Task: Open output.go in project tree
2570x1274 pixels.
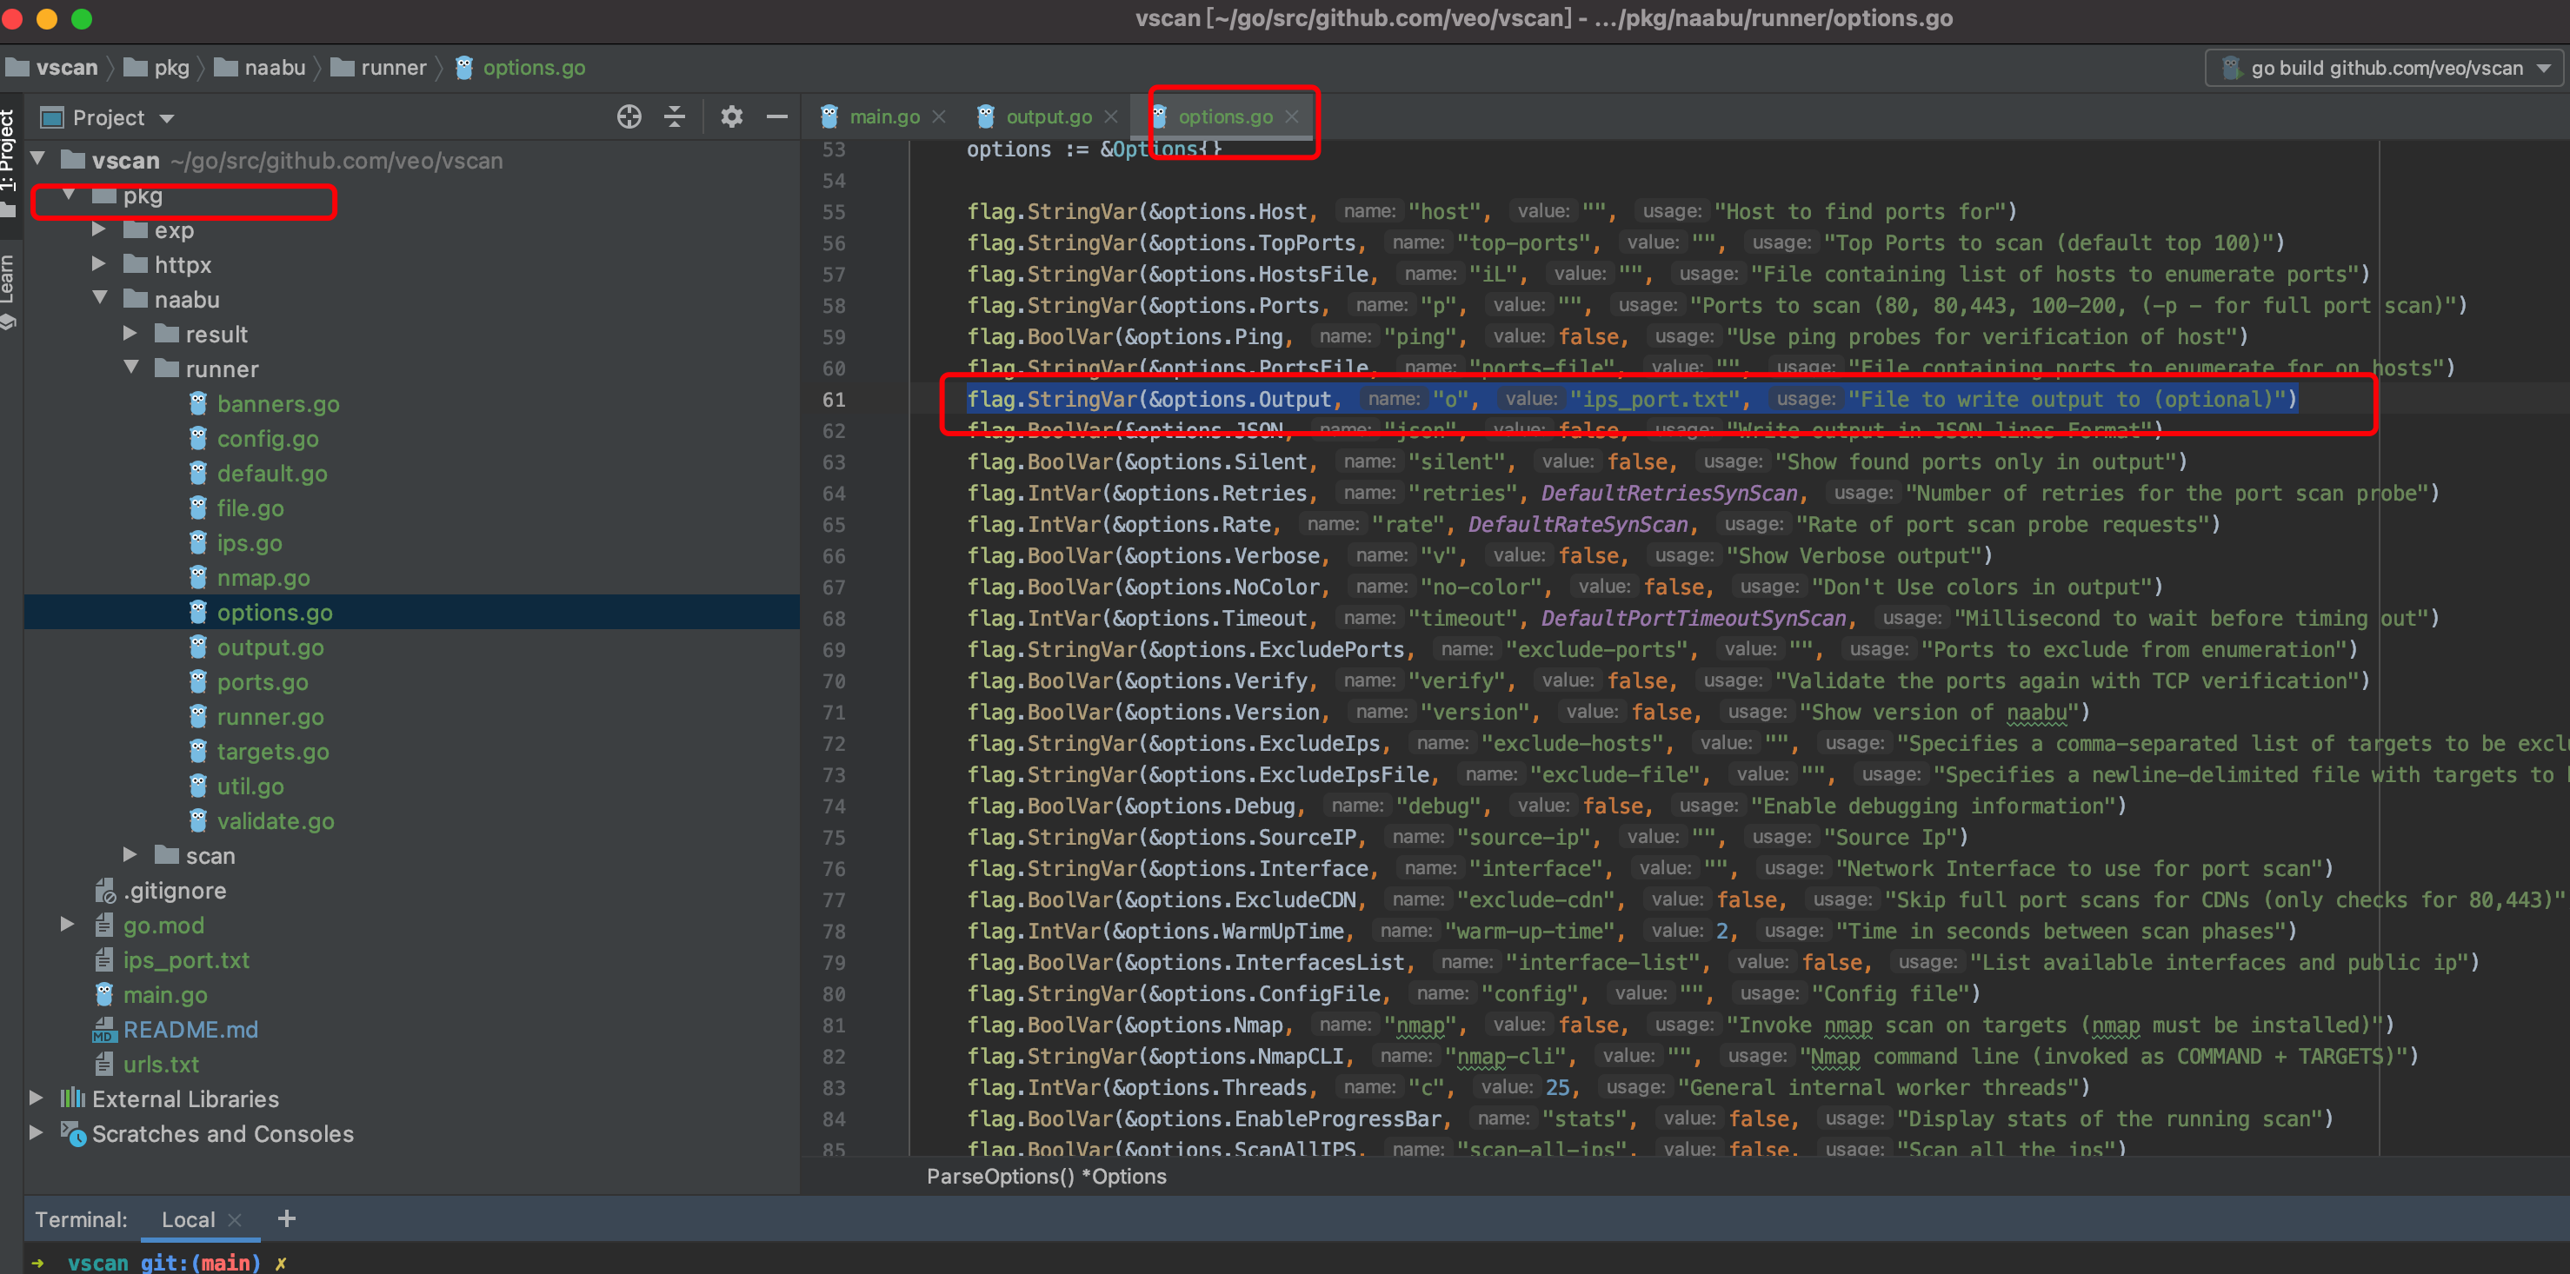Action: (x=270, y=647)
